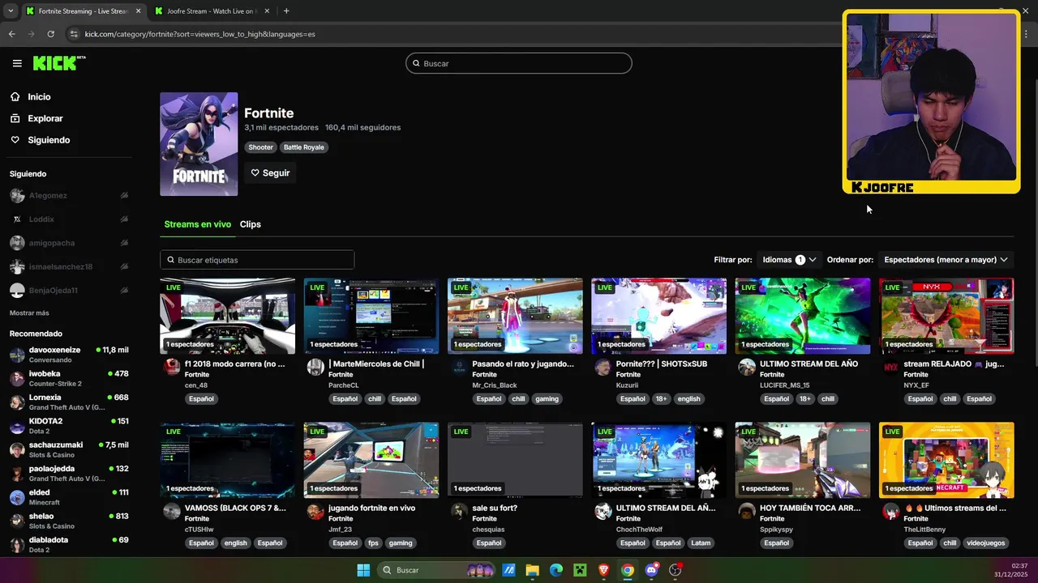The width and height of the screenshot is (1038, 583).
Task: Click the KICK logo
Action: tap(58, 63)
